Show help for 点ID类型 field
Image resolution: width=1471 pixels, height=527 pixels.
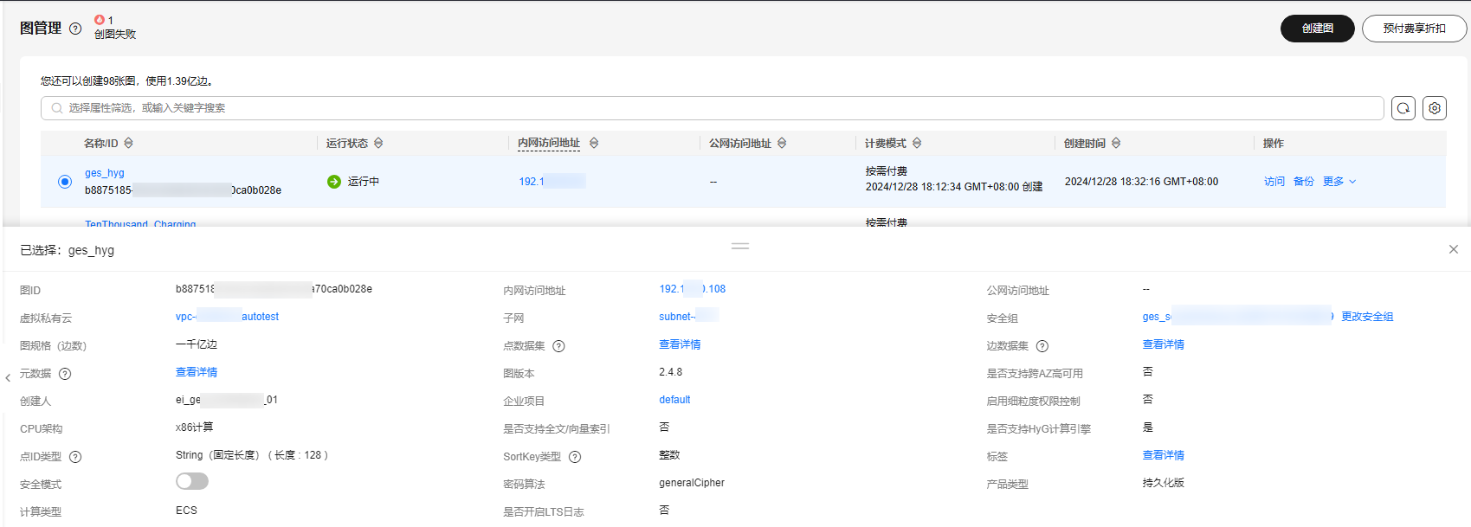pyautogui.click(x=75, y=457)
